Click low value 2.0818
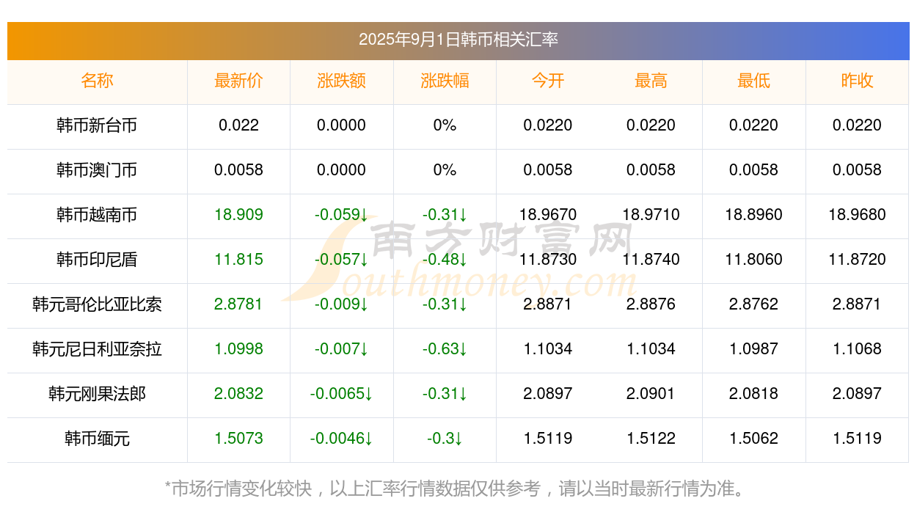Viewport: 917px width, 512px height. point(754,394)
